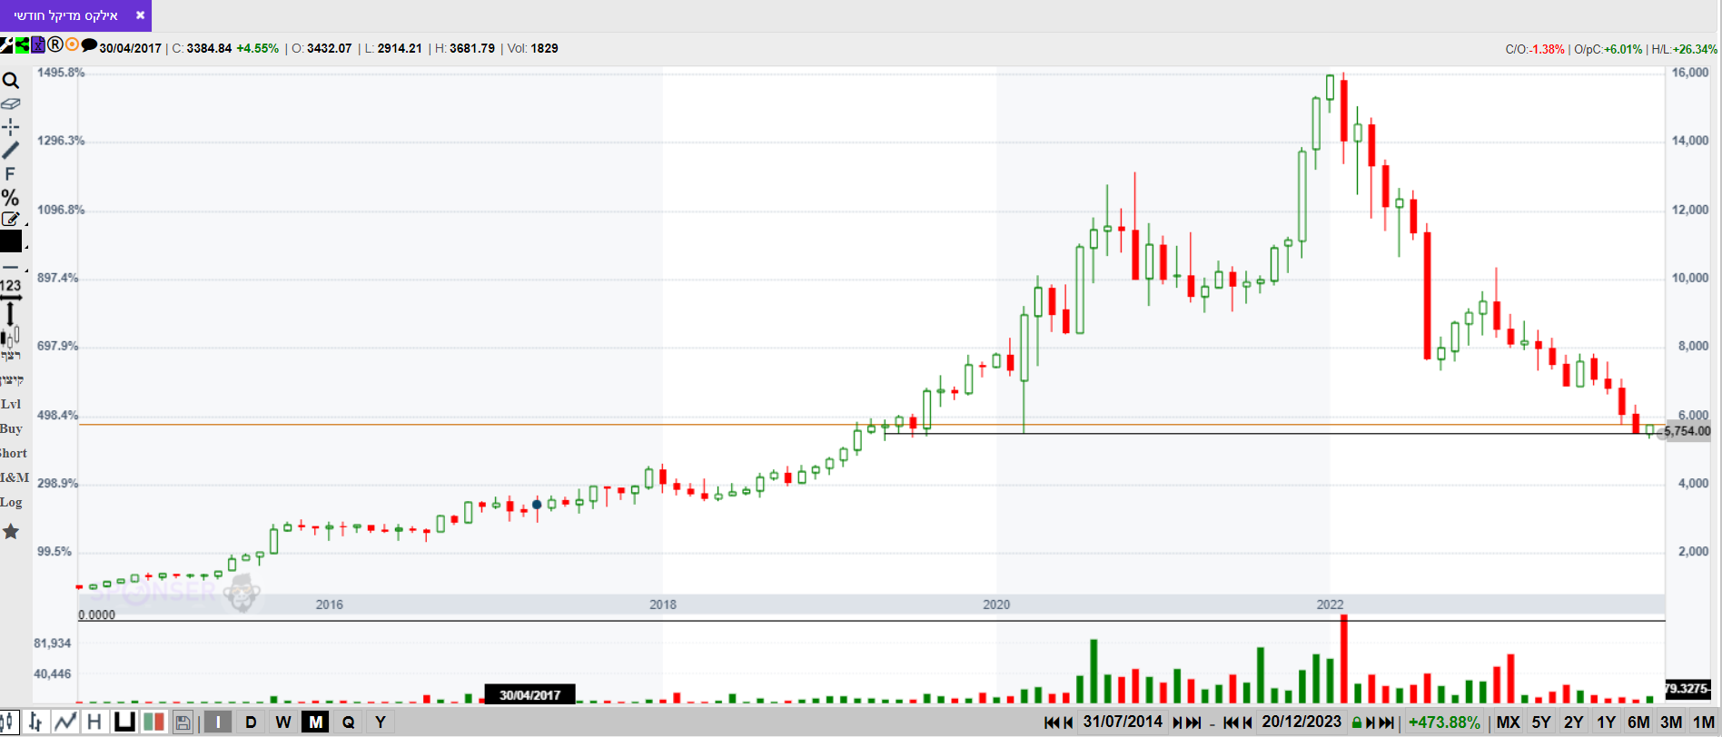Click the purple Excel export icon

click(38, 44)
